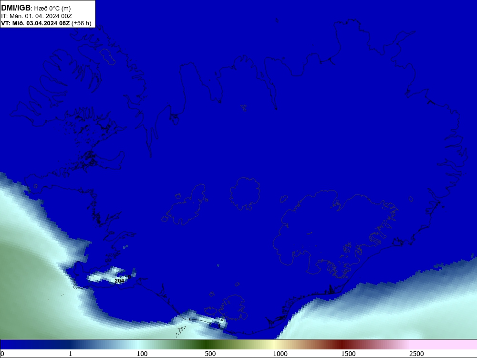Click the 1000 tick on color scale

[280, 354]
